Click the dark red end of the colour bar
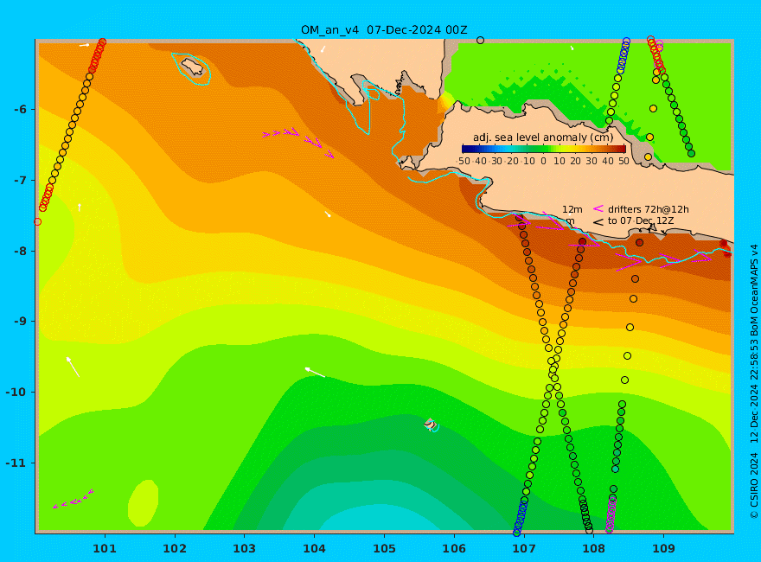 (622, 149)
